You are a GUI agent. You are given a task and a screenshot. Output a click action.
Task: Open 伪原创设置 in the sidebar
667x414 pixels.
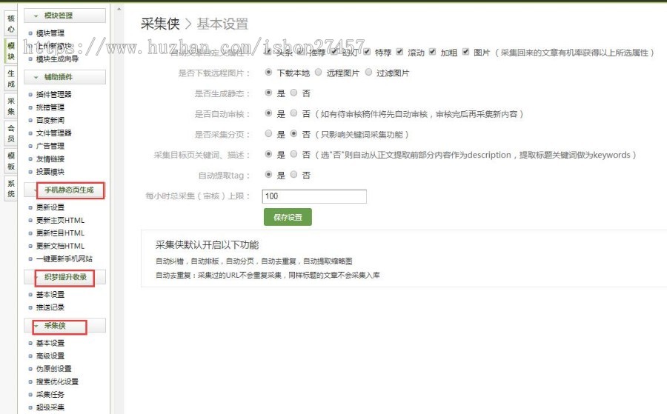(x=53, y=369)
